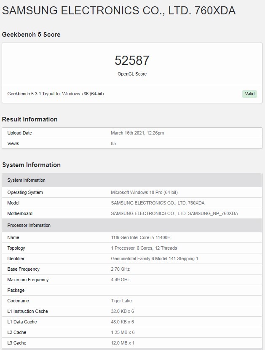The image size is (265, 350).
Task: Click the page title 'SAMSUNG ELECTRONICS CO., LTD. 760XDA'
Action: click(x=119, y=11)
